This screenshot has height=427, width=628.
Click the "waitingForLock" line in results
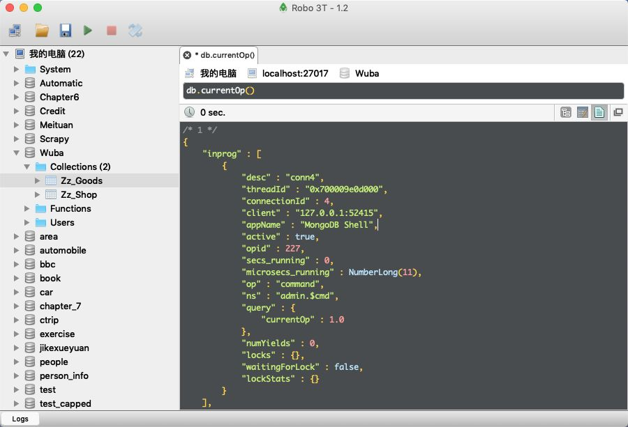pos(302,367)
